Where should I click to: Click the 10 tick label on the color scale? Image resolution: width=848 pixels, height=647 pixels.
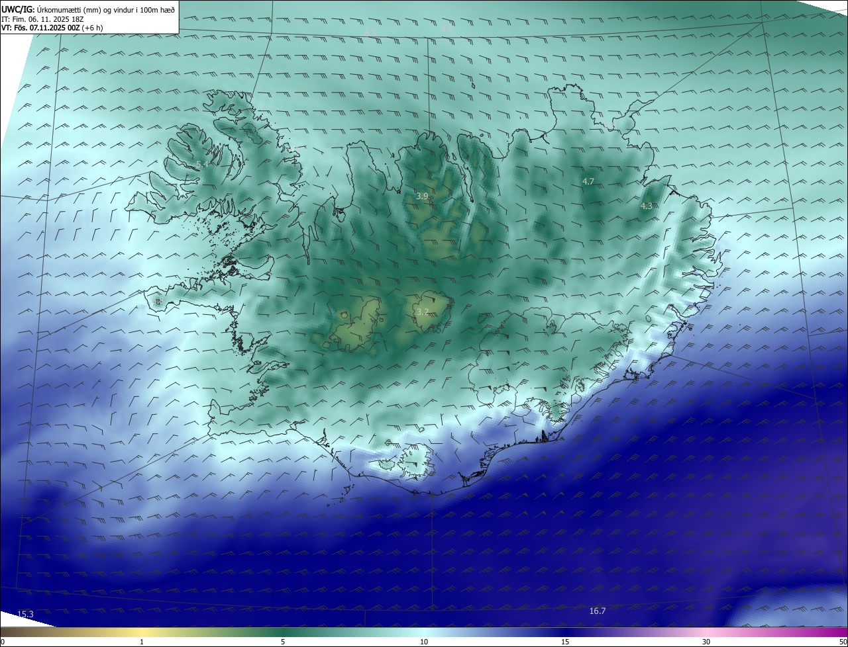424,642
